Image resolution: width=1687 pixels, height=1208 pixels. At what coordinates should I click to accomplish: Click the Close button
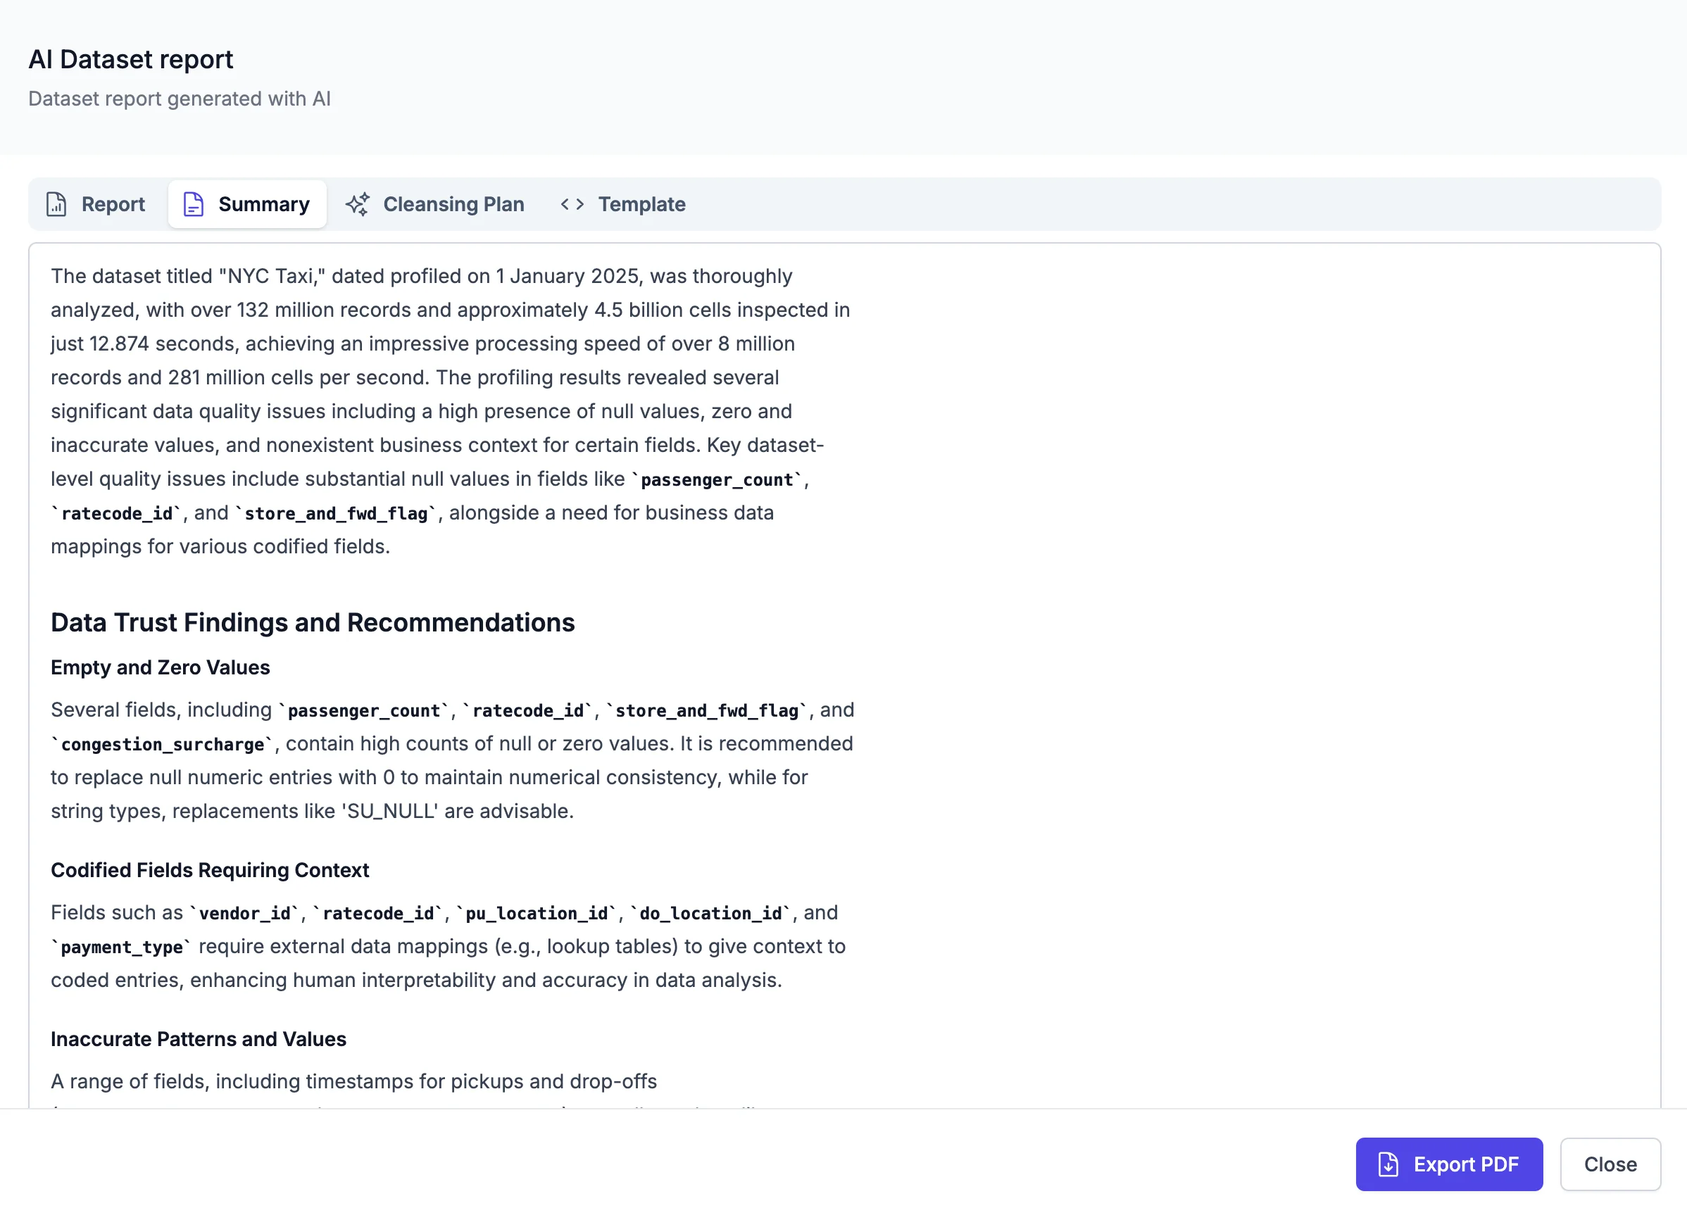click(x=1610, y=1164)
